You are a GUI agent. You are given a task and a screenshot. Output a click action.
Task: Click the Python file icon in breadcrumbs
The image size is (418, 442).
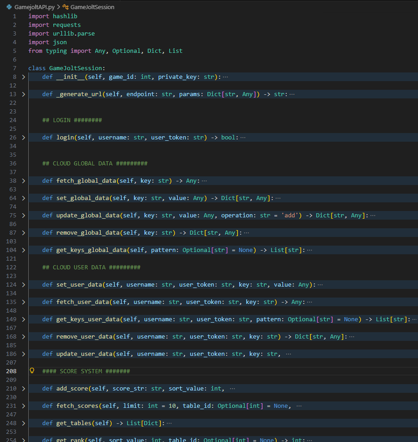(9, 7)
